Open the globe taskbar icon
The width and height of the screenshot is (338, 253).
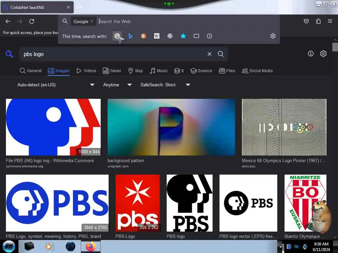[71, 246]
